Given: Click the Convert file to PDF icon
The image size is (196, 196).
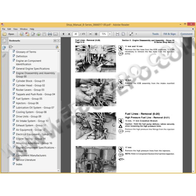Looking at the screenshot, I should (22, 34).
